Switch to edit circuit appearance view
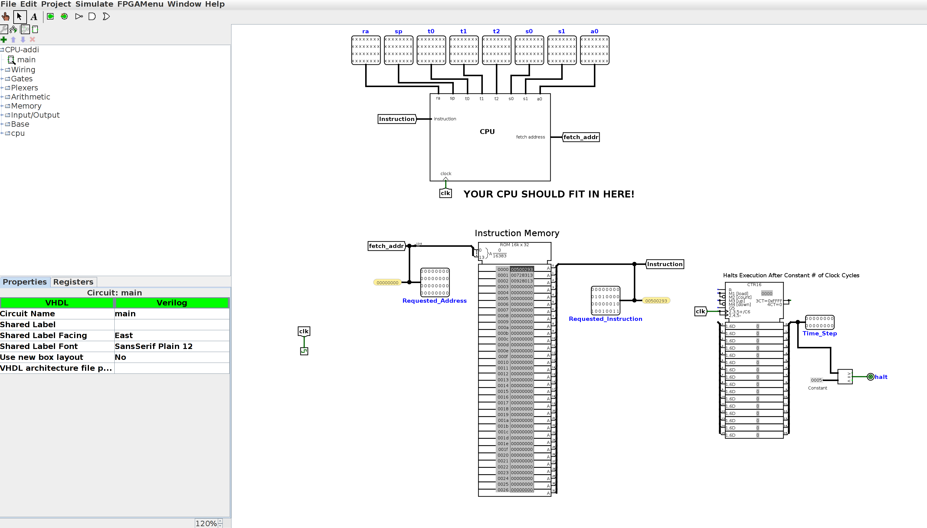This screenshot has height=528, width=927. [x=35, y=29]
